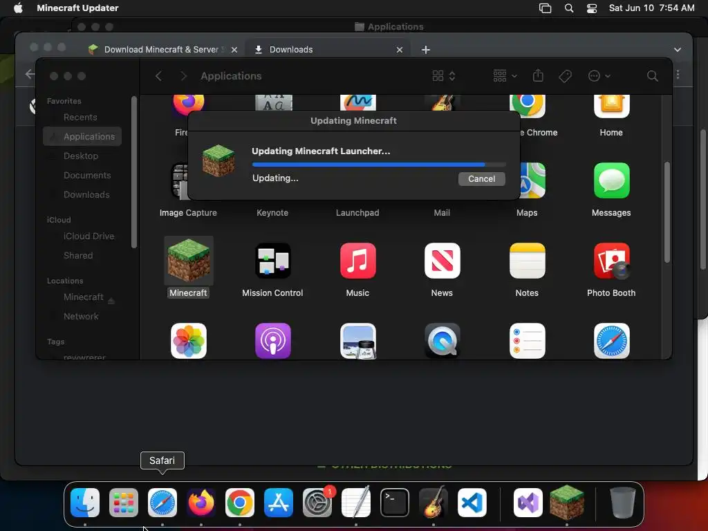Open the Photo Booth app icon
Image resolution: width=708 pixels, height=531 pixels.
pyautogui.click(x=611, y=261)
